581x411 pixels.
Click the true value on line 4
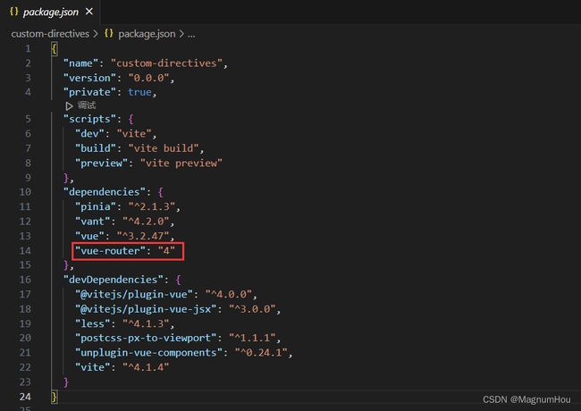click(x=139, y=92)
